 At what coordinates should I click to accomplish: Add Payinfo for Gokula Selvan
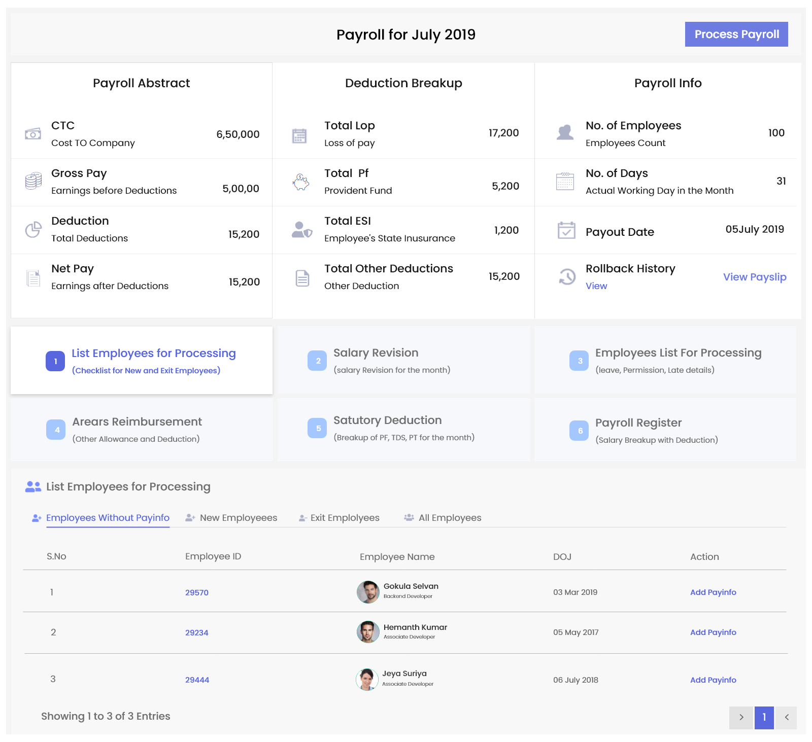(713, 592)
